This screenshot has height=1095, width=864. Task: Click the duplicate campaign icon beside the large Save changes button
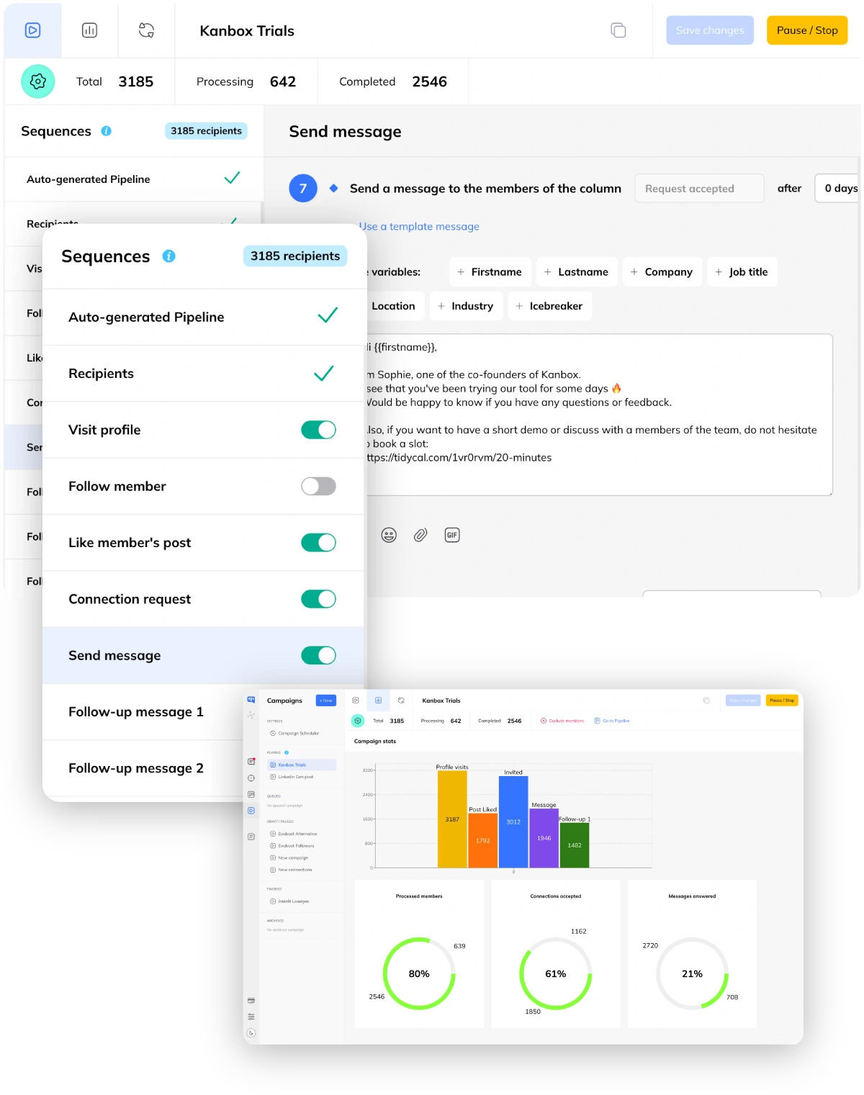coord(618,30)
